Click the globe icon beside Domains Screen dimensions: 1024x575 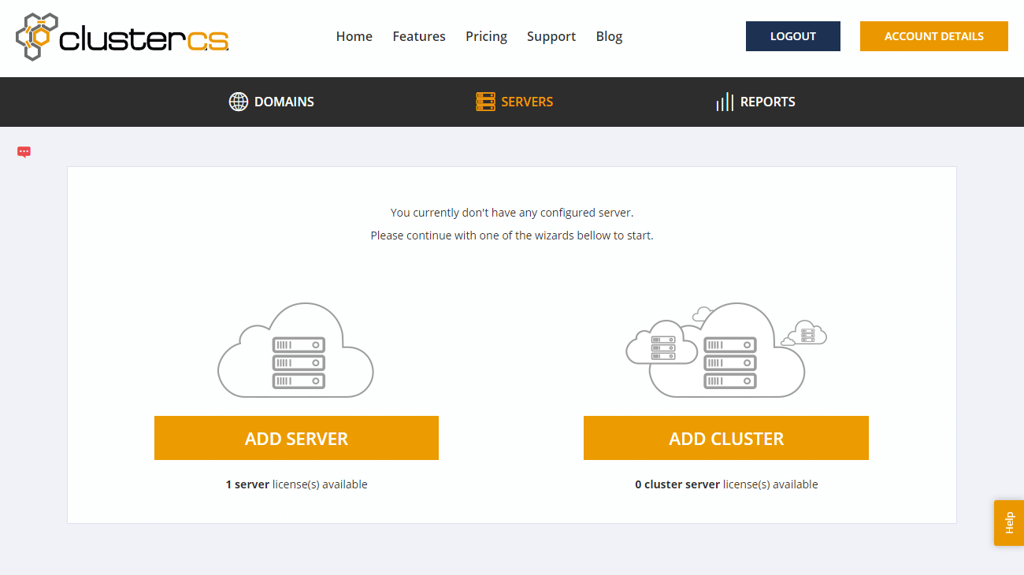tap(238, 102)
